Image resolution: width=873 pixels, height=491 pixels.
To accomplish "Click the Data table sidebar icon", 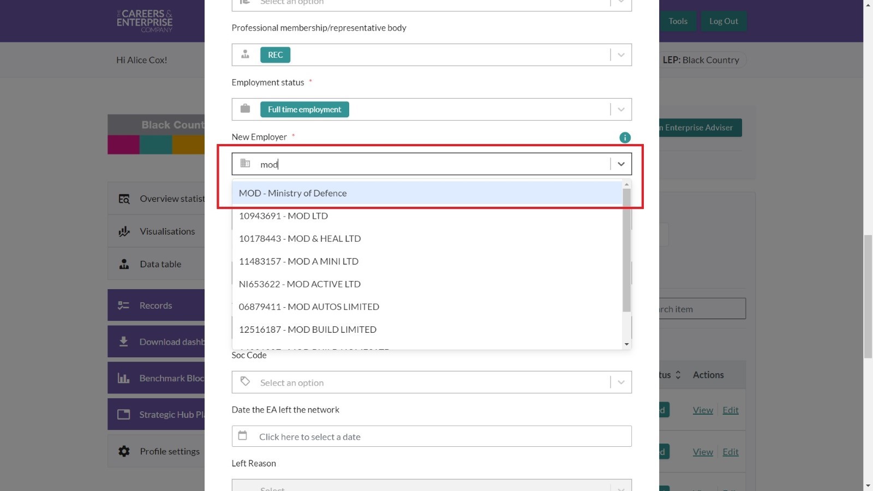I will (124, 264).
